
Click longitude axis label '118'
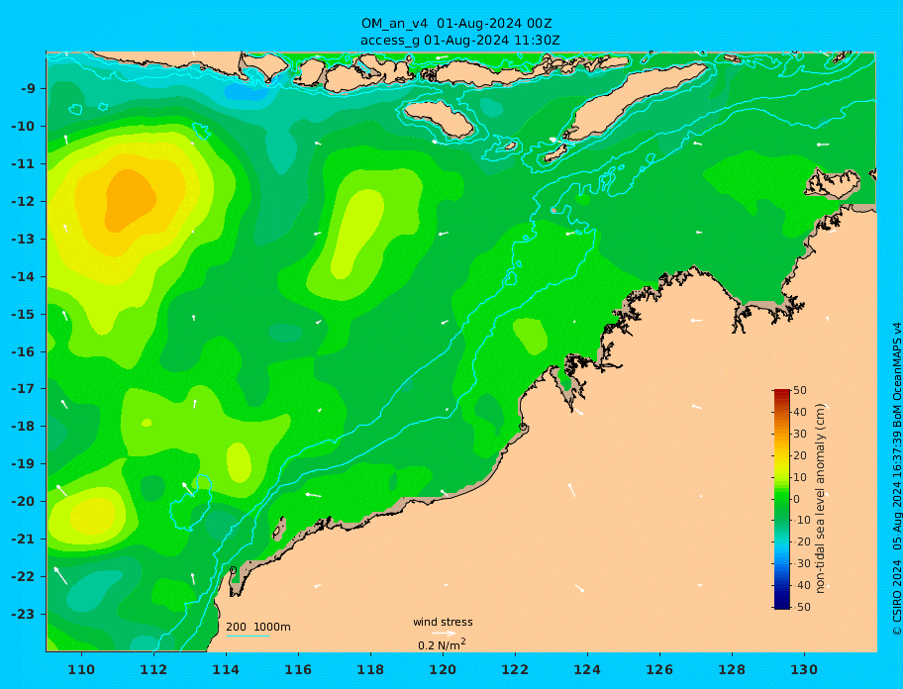click(x=370, y=669)
